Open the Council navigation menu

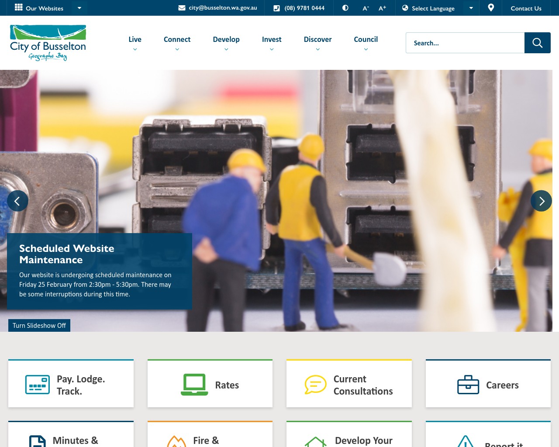point(366,40)
